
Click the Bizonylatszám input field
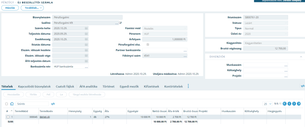(x=87, y=17)
